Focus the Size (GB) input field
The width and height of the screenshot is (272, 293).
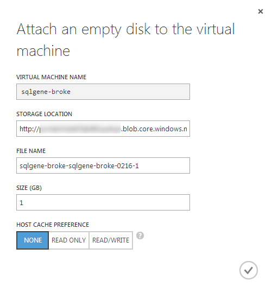[x=103, y=202]
